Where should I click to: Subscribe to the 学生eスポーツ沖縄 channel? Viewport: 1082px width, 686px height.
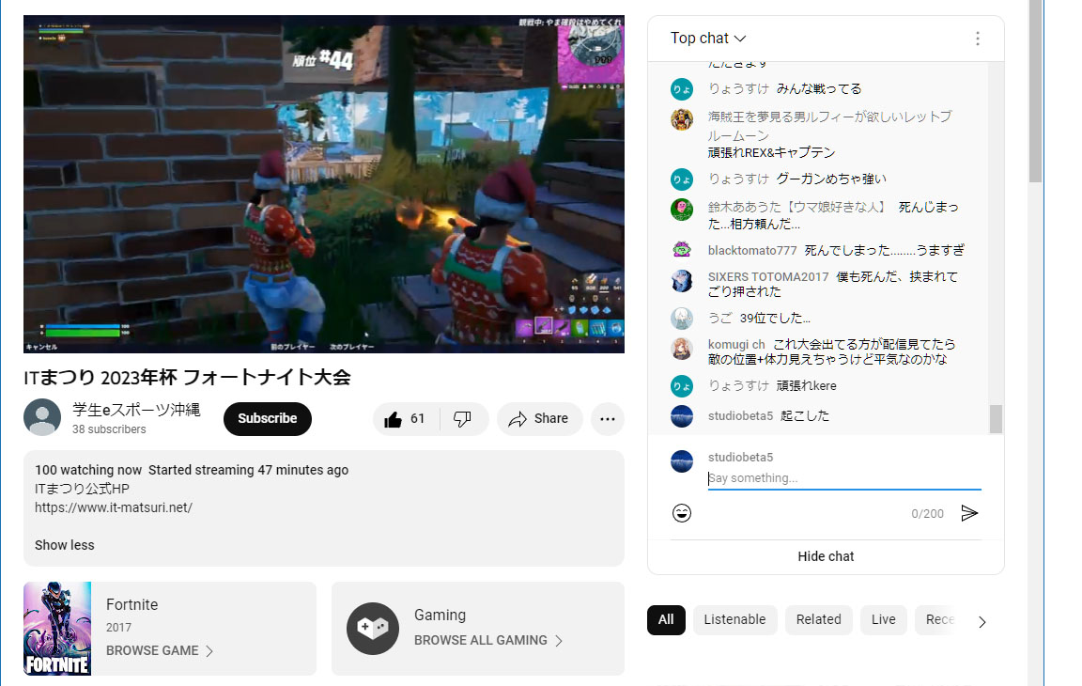pyautogui.click(x=267, y=419)
